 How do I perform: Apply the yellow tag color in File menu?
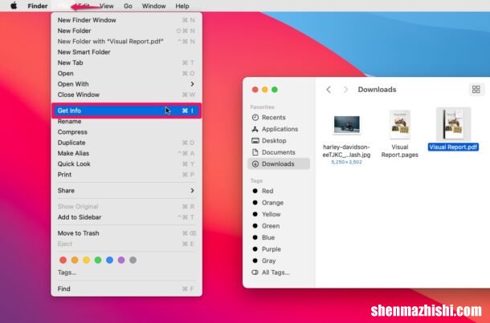pos(86,260)
